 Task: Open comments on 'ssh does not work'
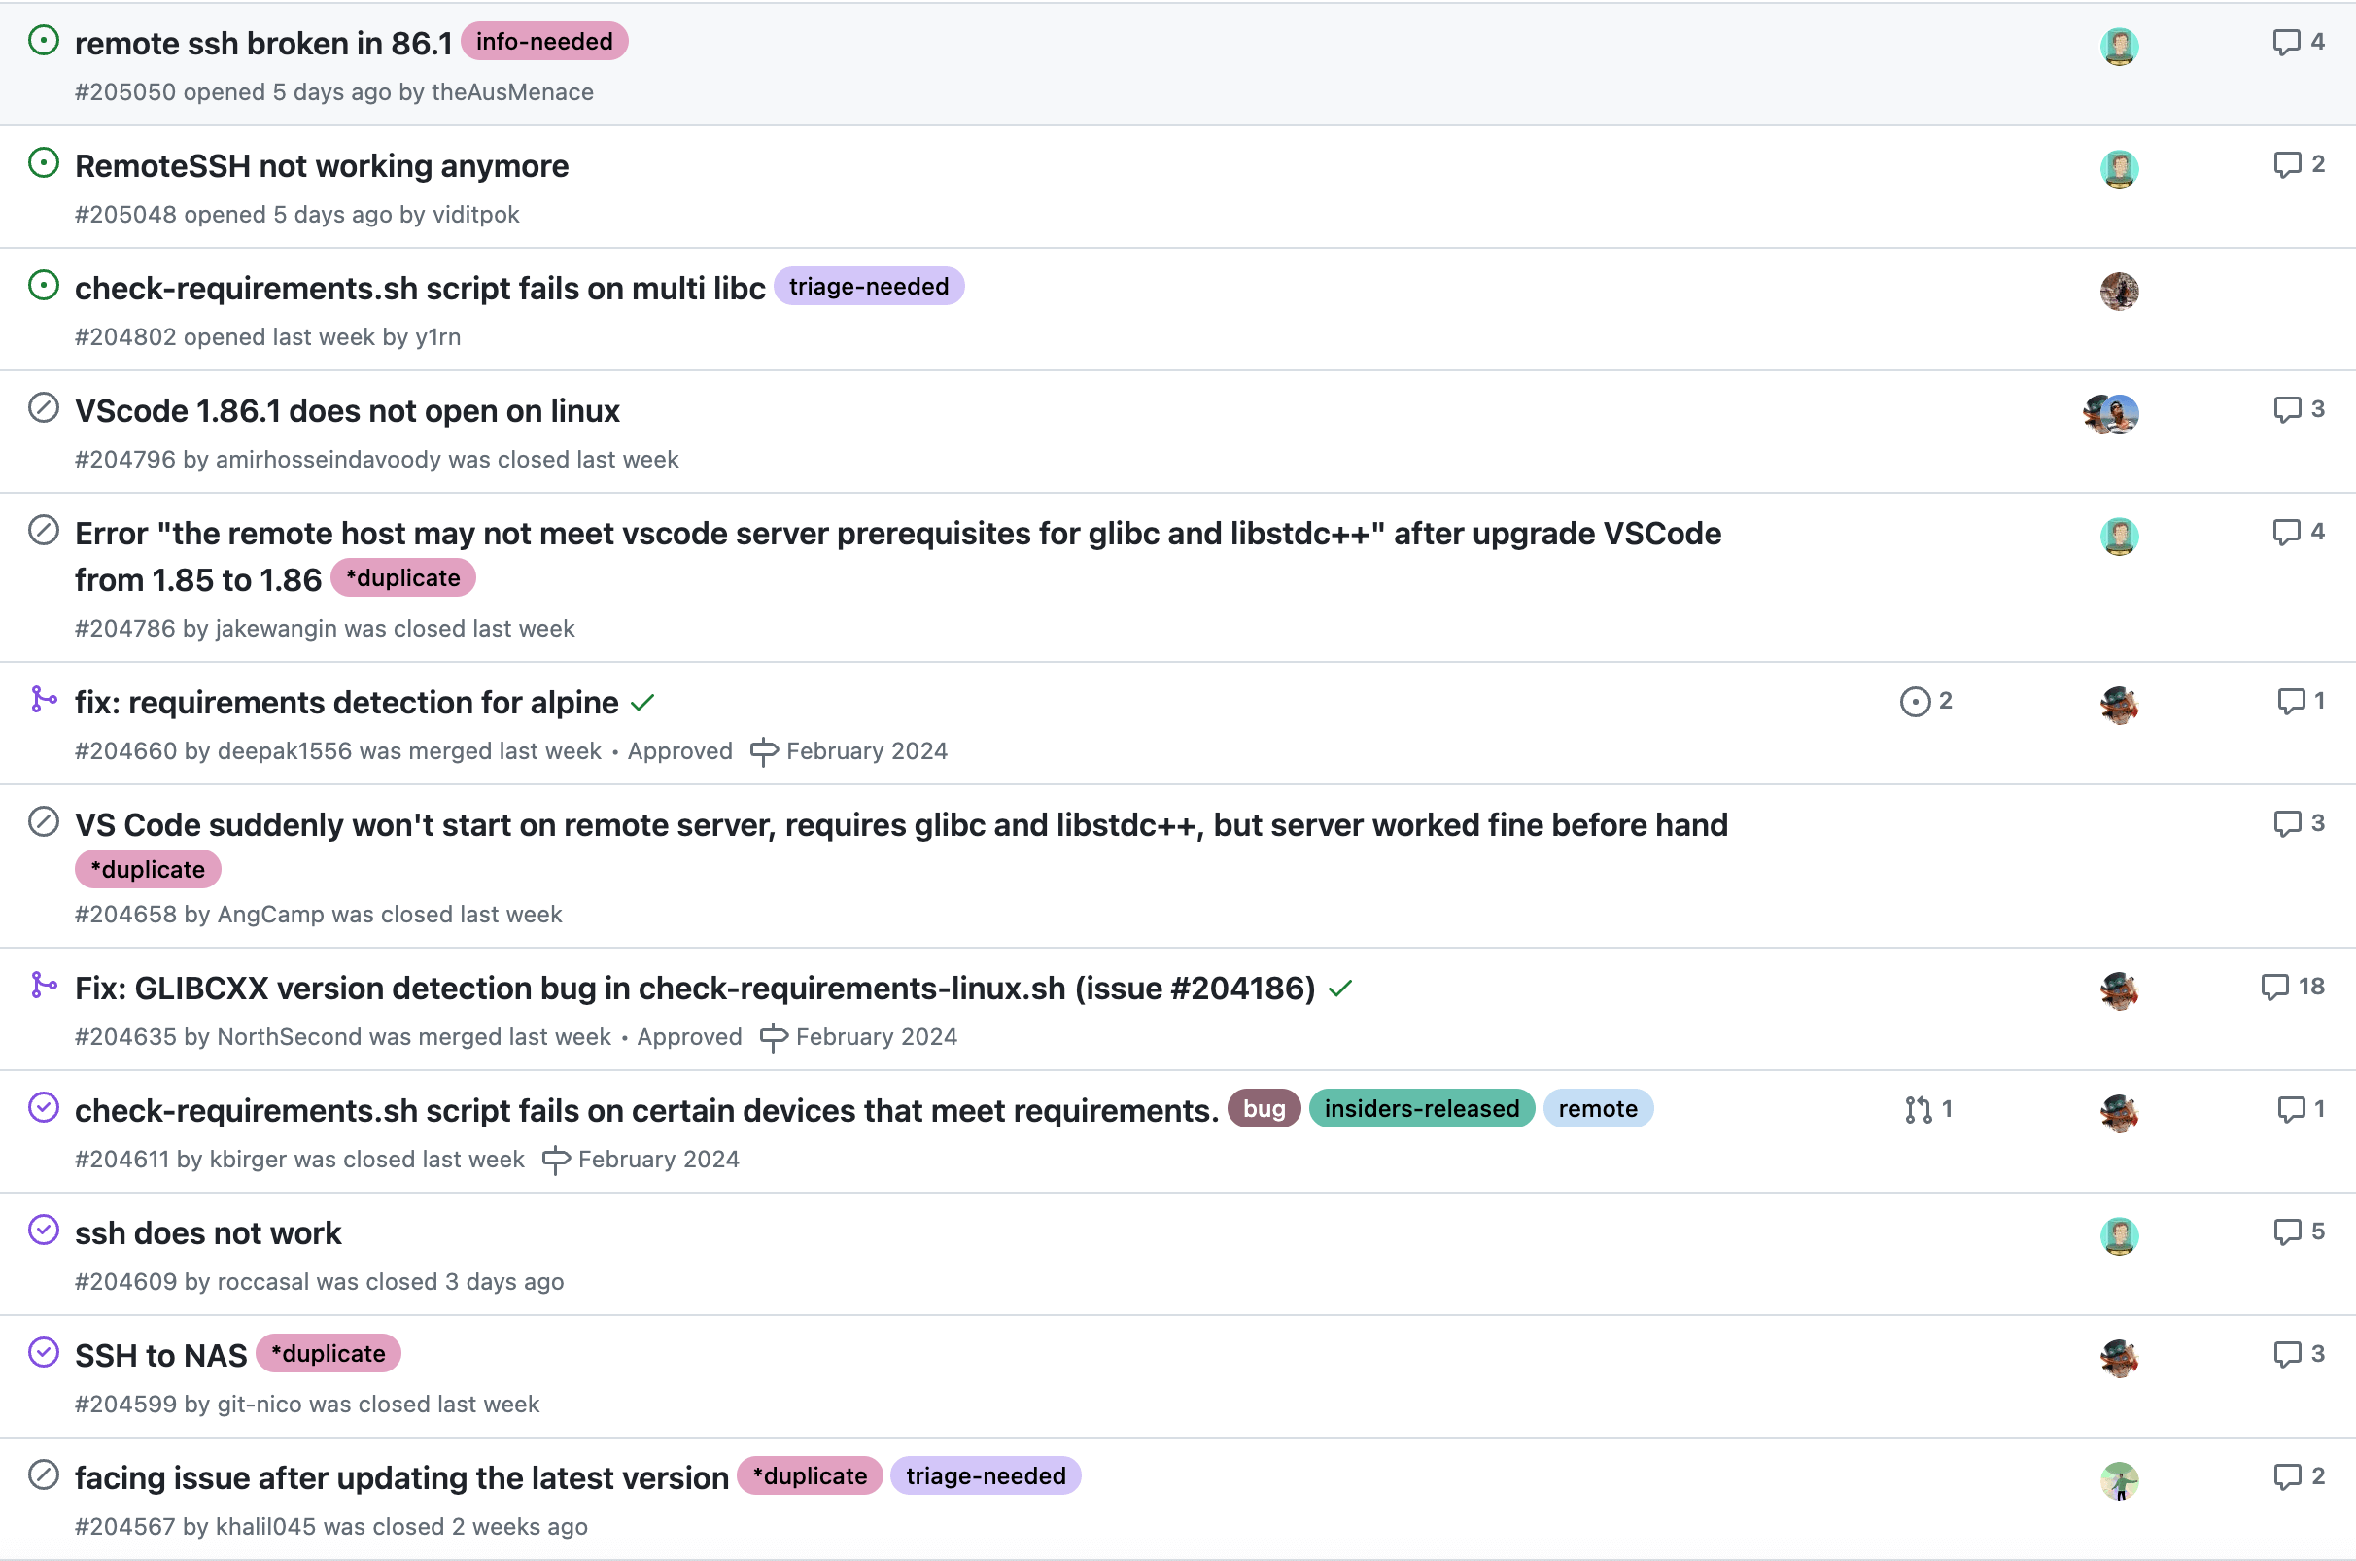click(2299, 1231)
